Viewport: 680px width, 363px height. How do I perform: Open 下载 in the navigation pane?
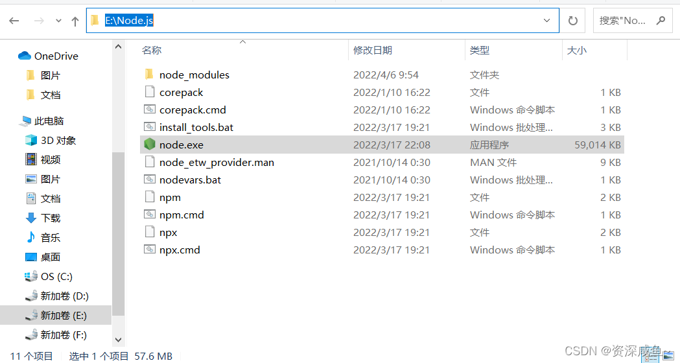point(51,218)
